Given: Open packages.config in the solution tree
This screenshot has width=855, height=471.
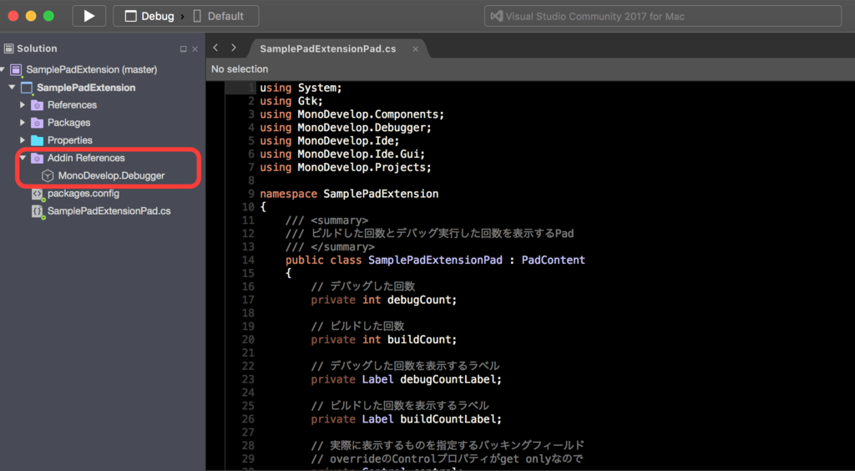Looking at the screenshot, I should coord(83,194).
